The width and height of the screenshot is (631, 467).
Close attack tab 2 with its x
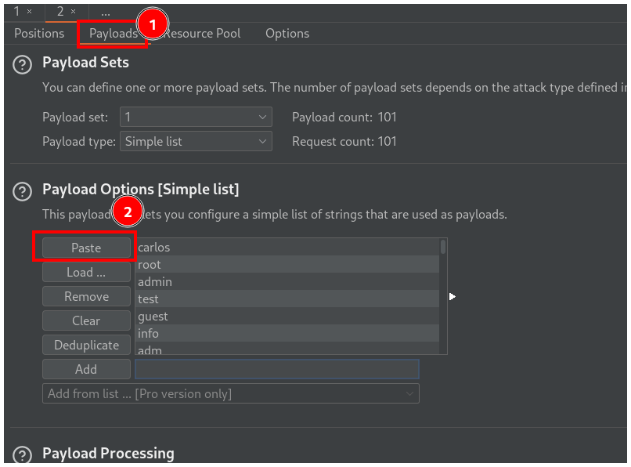[x=73, y=12]
